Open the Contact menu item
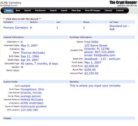Screen dimensions: 138x126 (120, 10)
